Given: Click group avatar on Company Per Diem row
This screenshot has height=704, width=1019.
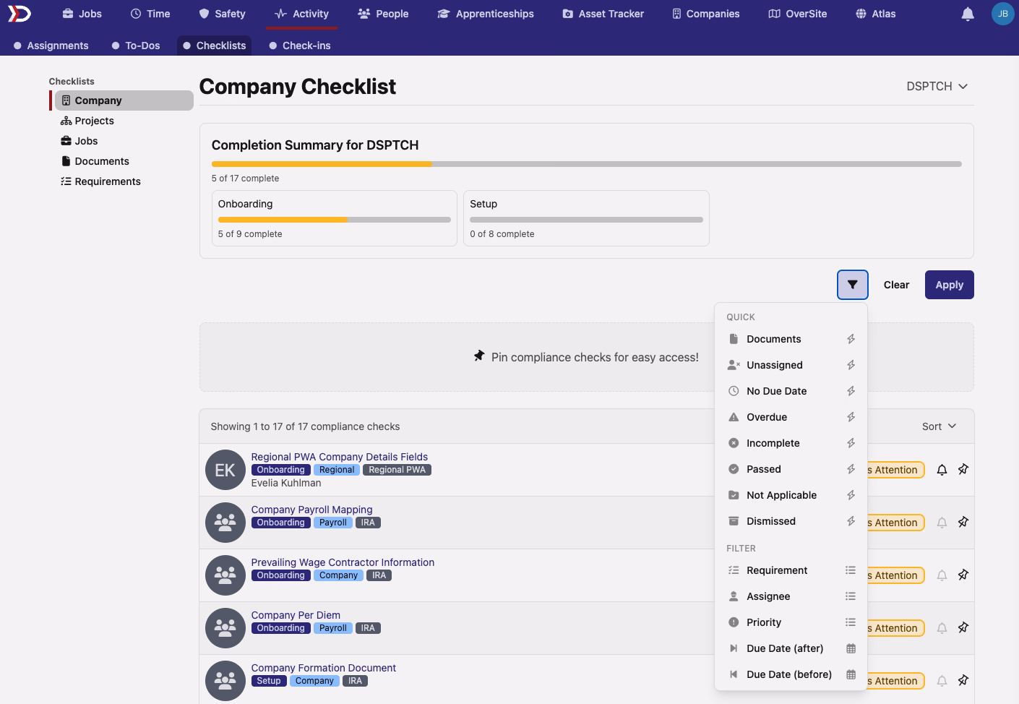Looking at the screenshot, I should (x=225, y=628).
